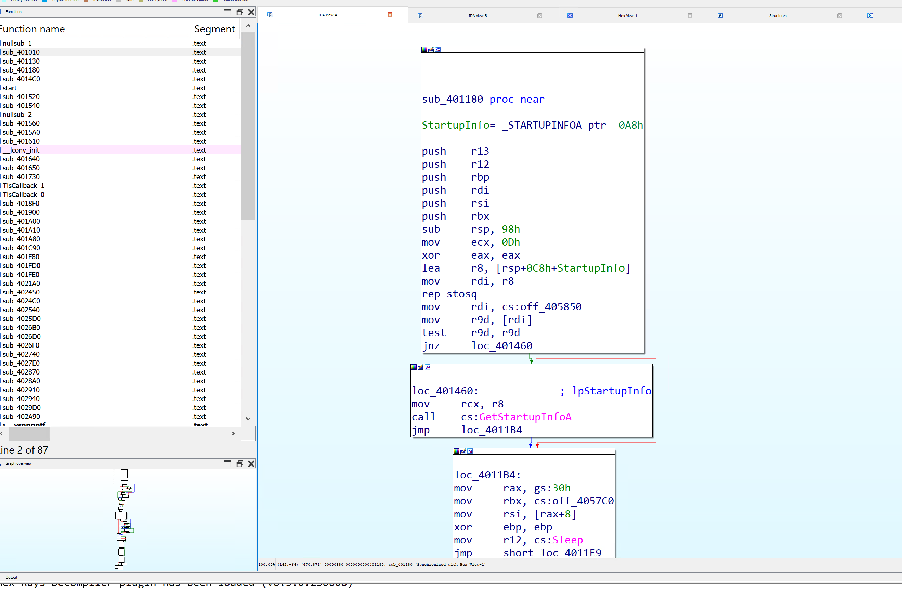902x590 pixels.
Task: Click the group-nodes icon on loc_401460 block
Action: click(x=428, y=367)
